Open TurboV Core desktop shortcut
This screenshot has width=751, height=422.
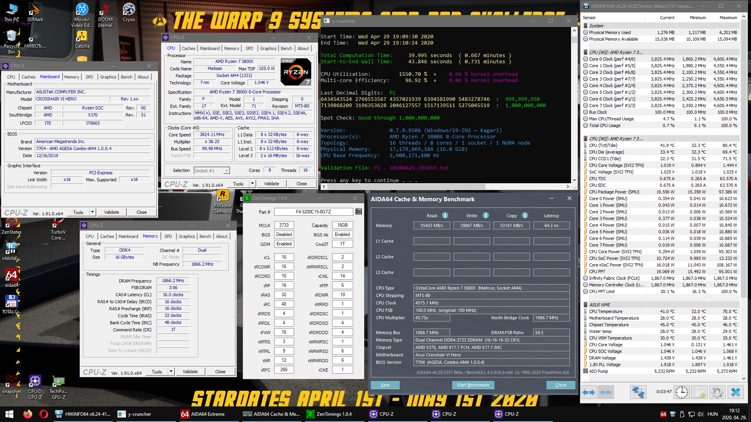pos(58,229)
